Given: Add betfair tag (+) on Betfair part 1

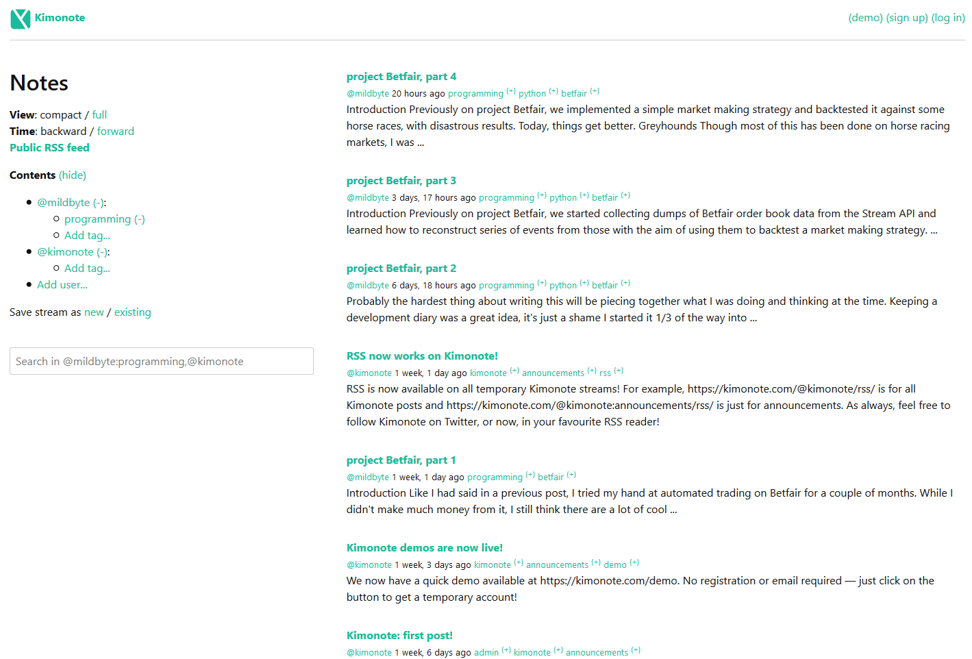Looking at the screenshot, I should click(x=571, y=475).
